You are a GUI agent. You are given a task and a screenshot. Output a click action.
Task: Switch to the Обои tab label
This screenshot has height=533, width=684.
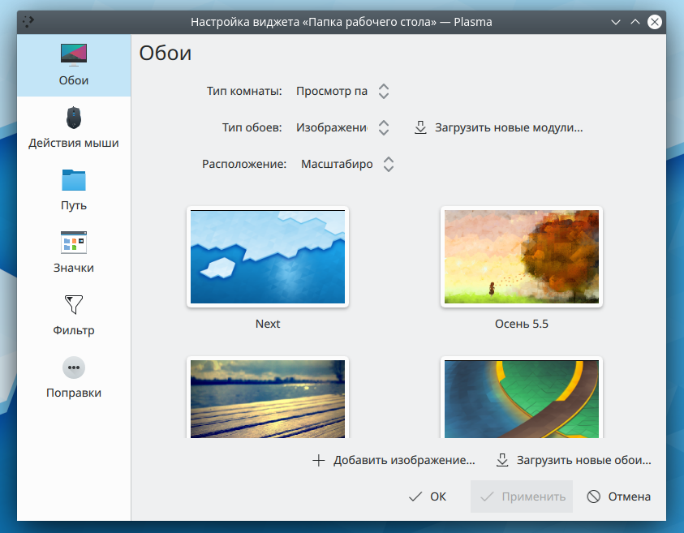tap(74, 80)
